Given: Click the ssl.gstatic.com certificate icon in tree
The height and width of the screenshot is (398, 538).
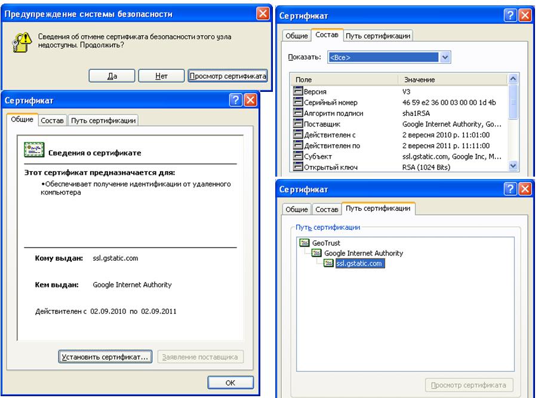Looking at the screenshot, I should pyautogui.click(x=328, y=263).
